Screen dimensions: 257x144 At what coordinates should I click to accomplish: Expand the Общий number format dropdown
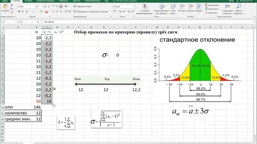pyautogui.click(x=133, y=6)
